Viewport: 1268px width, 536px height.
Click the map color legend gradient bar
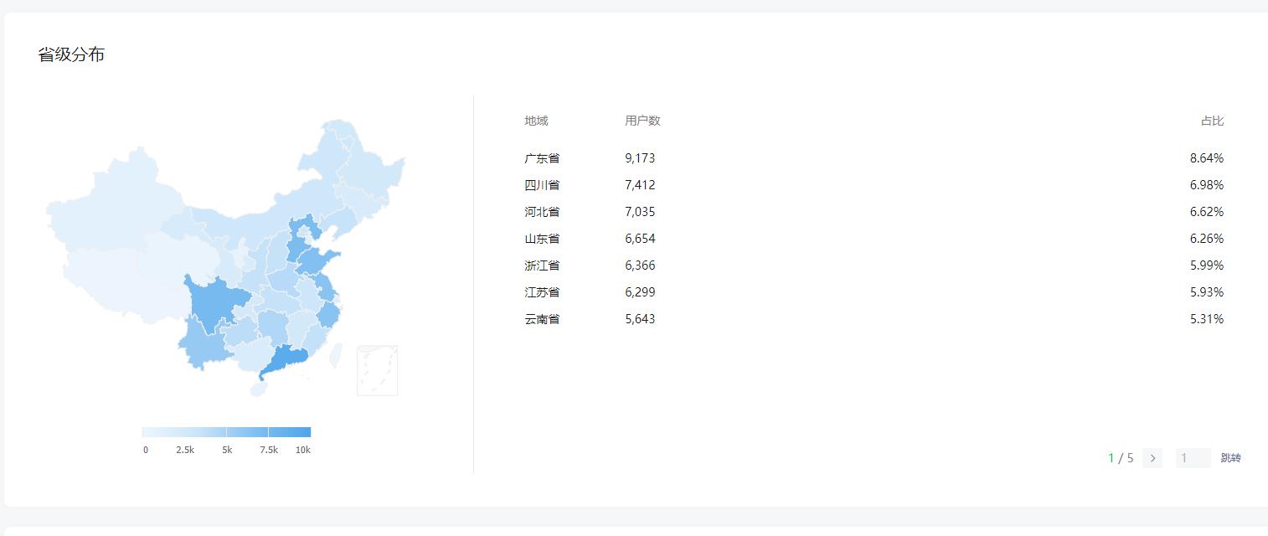(x=226, y=432)
